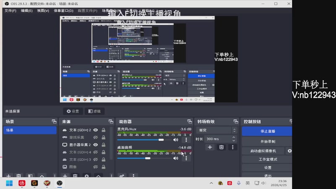Click the 桌面音频 volume slider handle
Screen dimensions: 336x189
(148, 158)
